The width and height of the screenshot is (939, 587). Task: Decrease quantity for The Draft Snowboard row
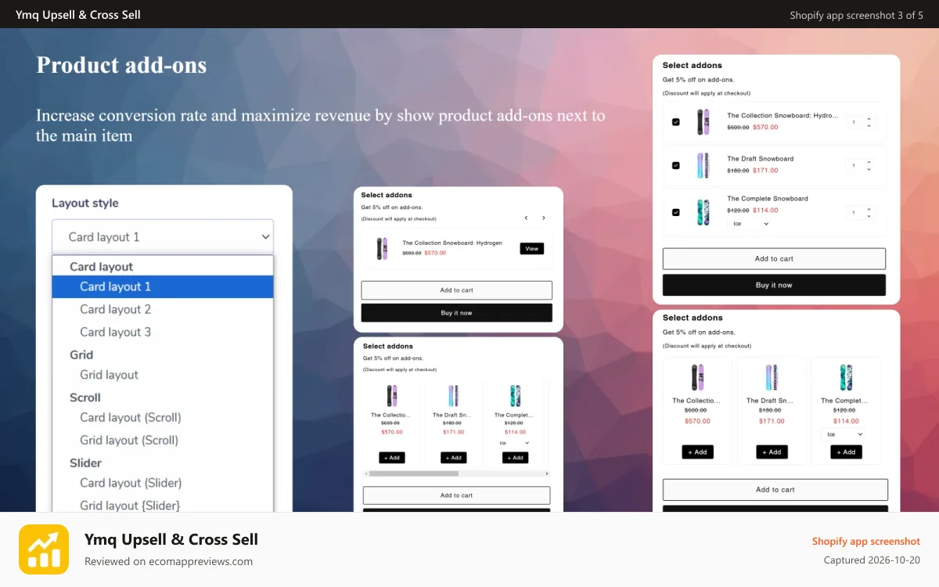869,169
